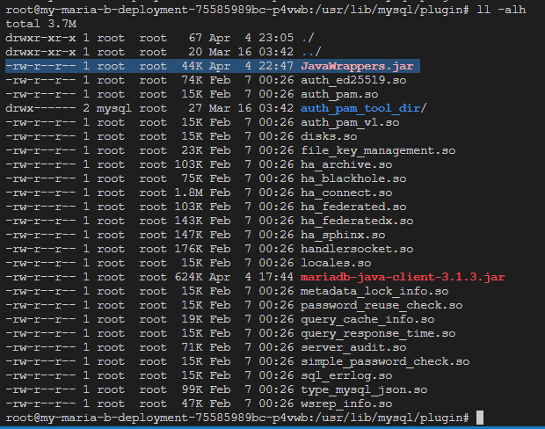Screen dimensions: 545x429
Task: Click the red mariadb-java-client-3.1.3.jar file name
Action: pos(403,277)
